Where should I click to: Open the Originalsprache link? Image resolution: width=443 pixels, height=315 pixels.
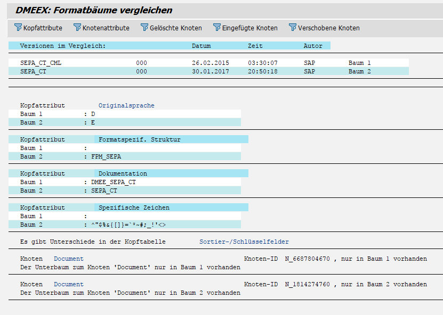coord(126,105)
